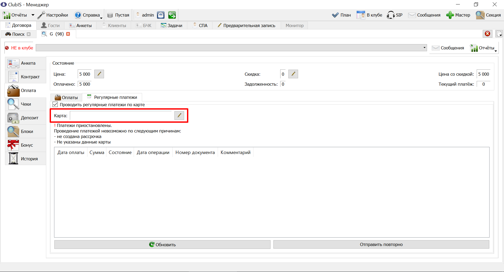The height and width of the screenshot is (272, 504).
Task: Sort by Номер документа column header
Action: pyautogui.click(x=195, y=152)
